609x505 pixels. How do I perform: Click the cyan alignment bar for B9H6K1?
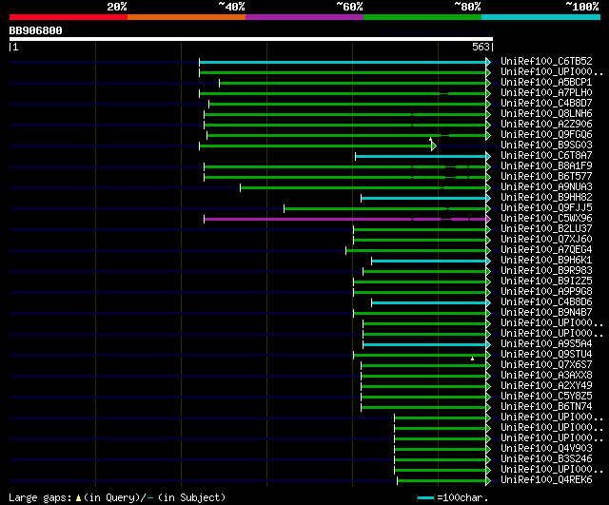pos(429,262)
